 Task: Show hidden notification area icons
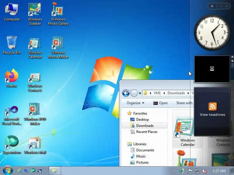(x=174, y=171)
